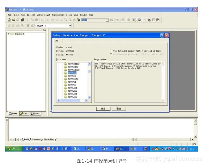Close the Select Device dialog
The width and height of the screenshot is (207, 166).
coord(166,35)
